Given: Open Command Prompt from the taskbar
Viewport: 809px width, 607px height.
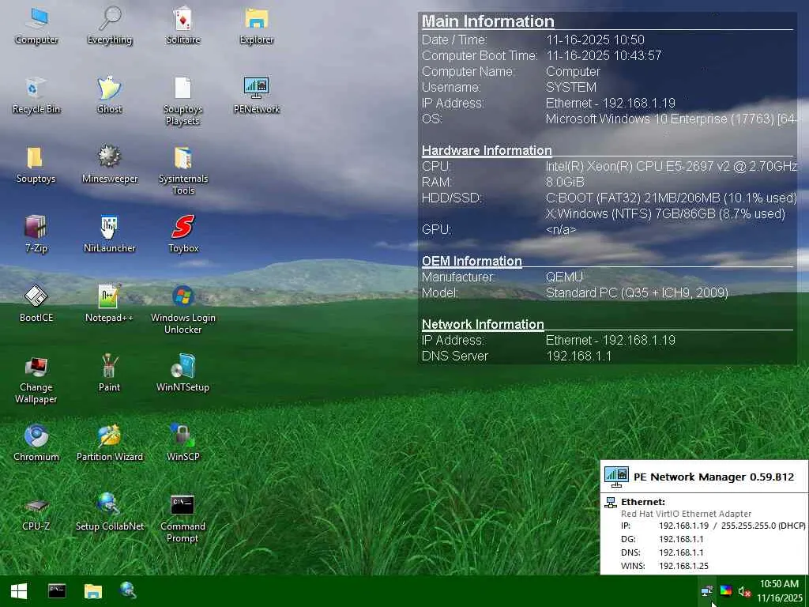Looking at the screenshot, I should coord(57,591).
